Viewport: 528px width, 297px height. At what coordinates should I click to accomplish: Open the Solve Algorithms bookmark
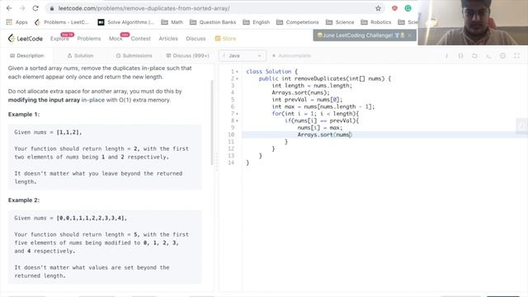coord(126,22)
